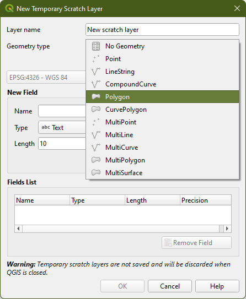Open the field Type Text dropdown
246x299 pixels.
tap(62, 127)
